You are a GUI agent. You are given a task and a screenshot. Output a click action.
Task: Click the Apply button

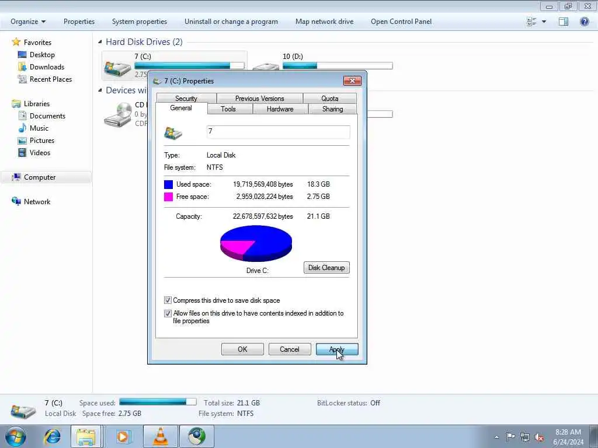pos(337,349)
